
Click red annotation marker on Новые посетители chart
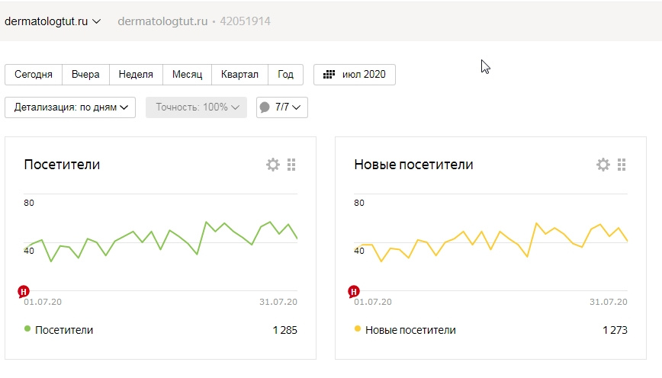(x=354, y=291)
